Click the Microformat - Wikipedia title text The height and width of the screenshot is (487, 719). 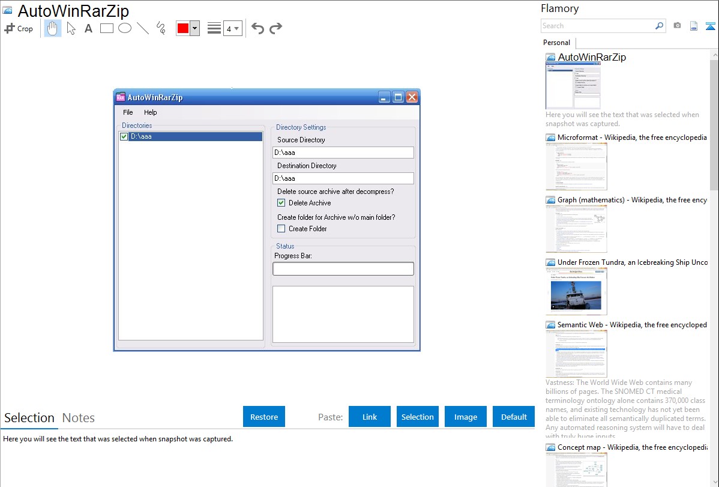632,138
